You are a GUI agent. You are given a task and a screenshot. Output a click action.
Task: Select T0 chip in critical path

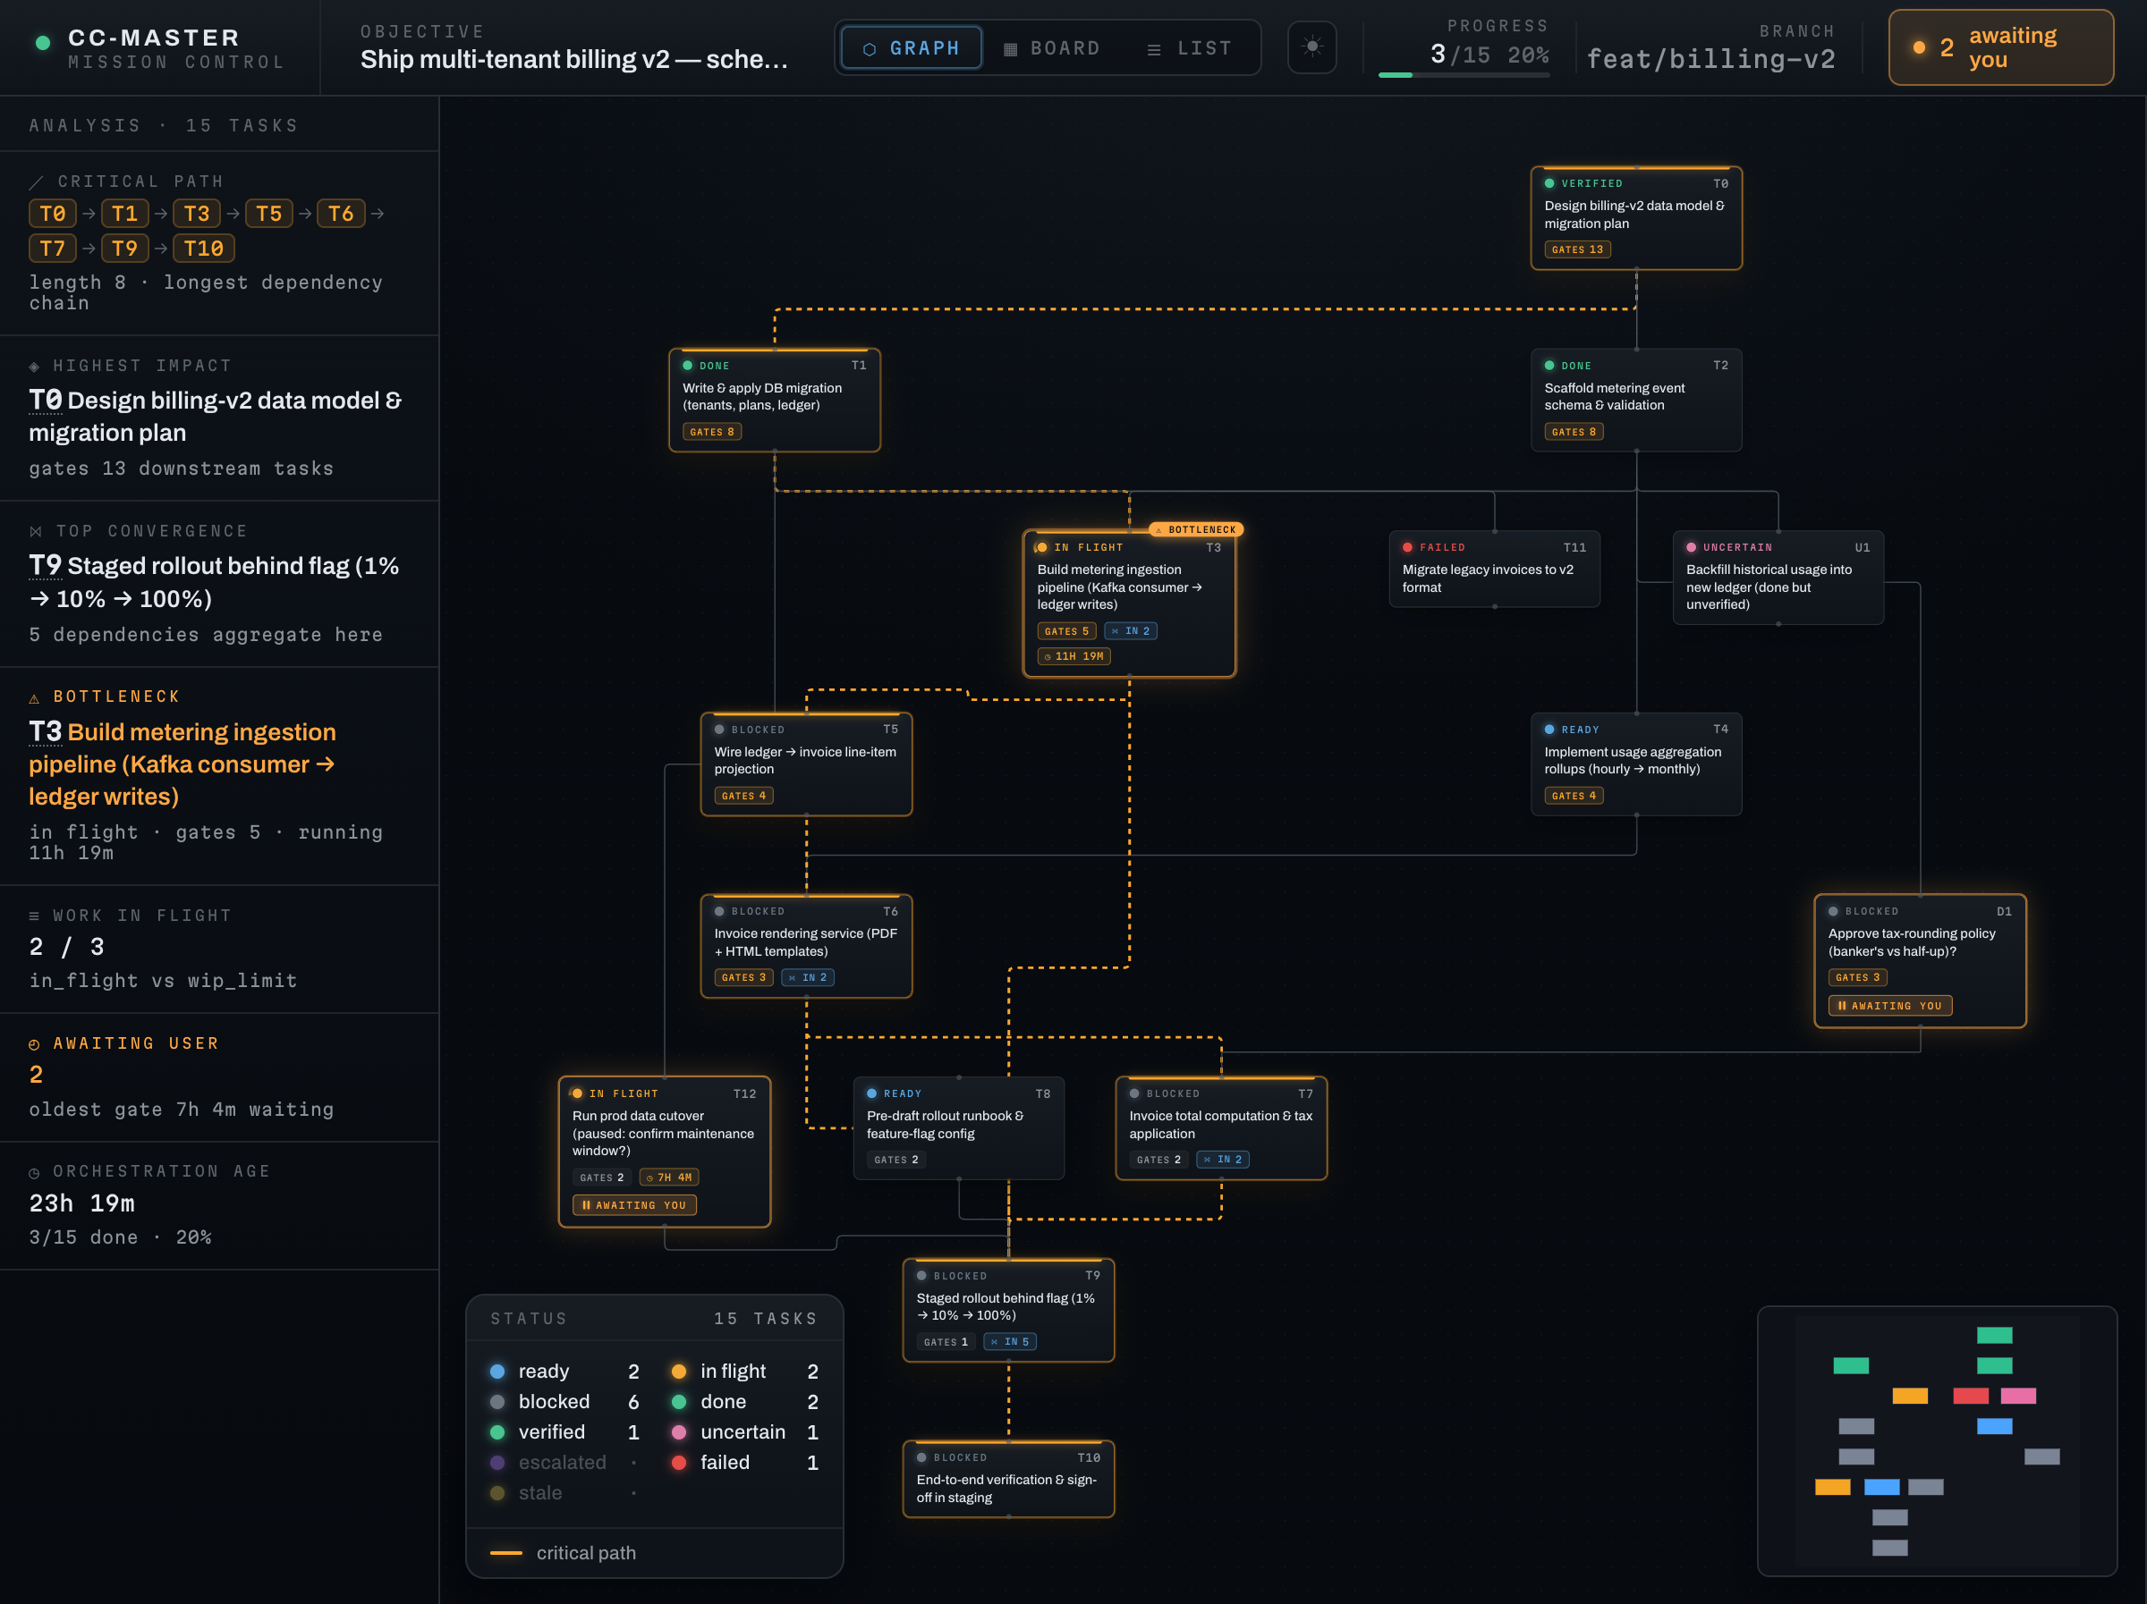[53, 214]
